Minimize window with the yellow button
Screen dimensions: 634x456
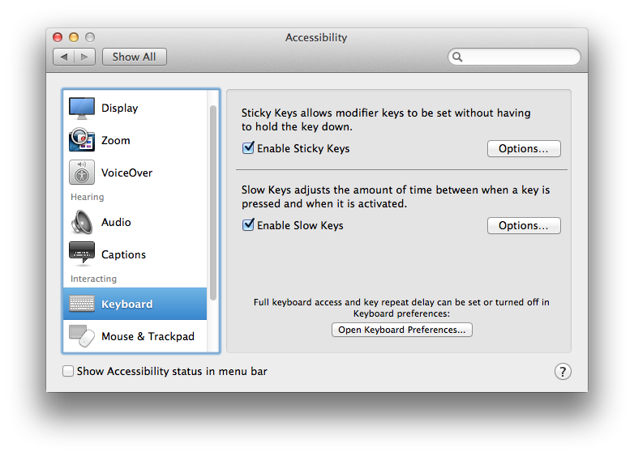(74, 37)
